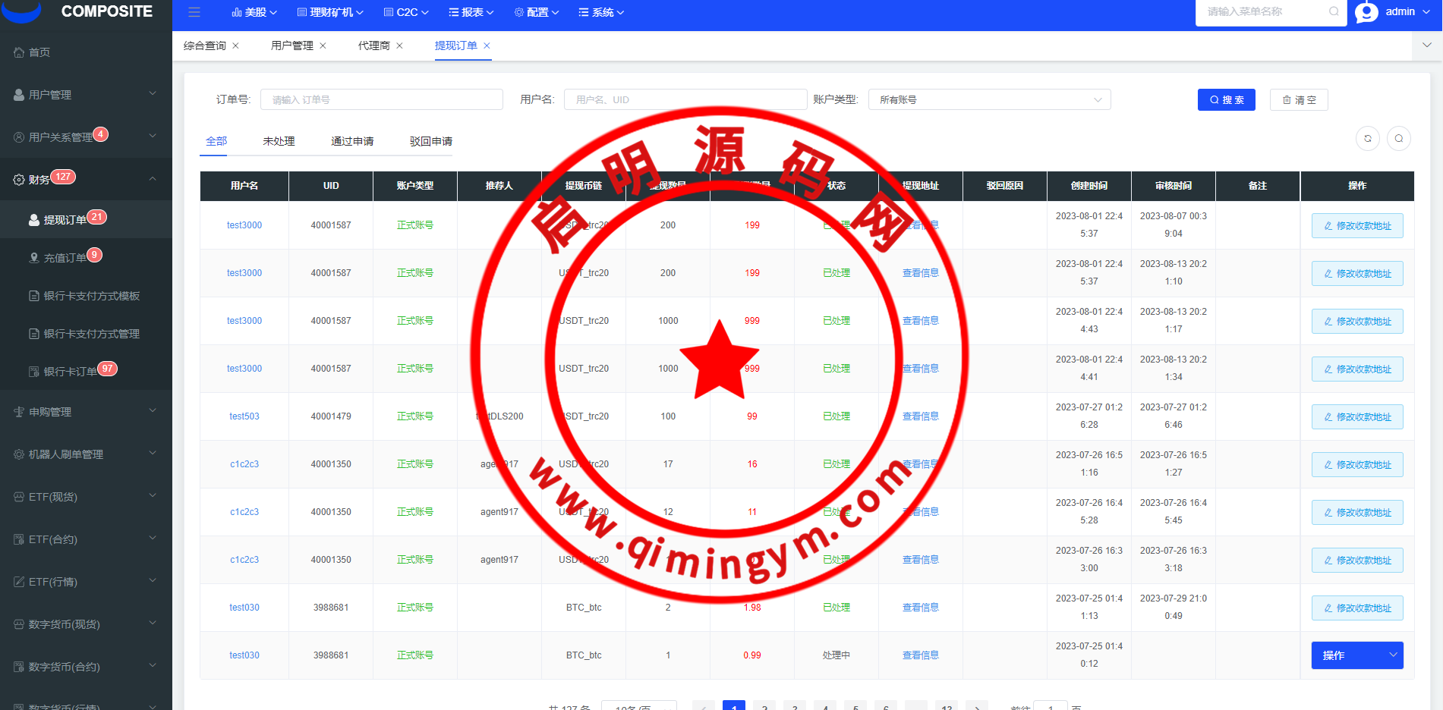Click the 首页 home icon in sidebar
This screenshot has width=1443, height=710.
coord(20,52)
